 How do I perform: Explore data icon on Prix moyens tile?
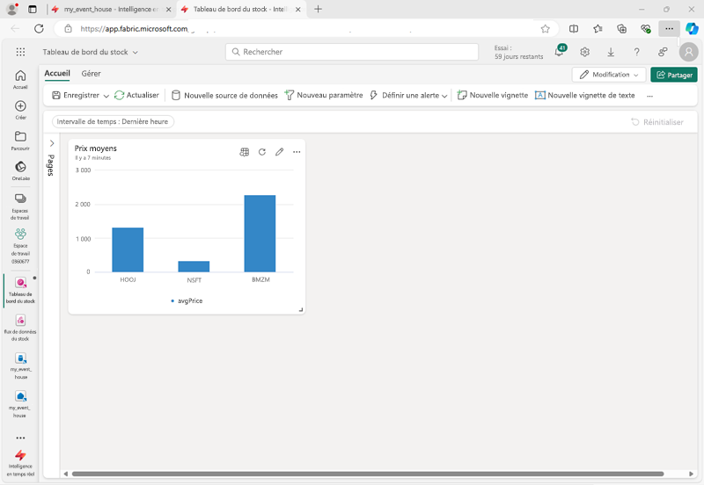click(x=245, y=152)
